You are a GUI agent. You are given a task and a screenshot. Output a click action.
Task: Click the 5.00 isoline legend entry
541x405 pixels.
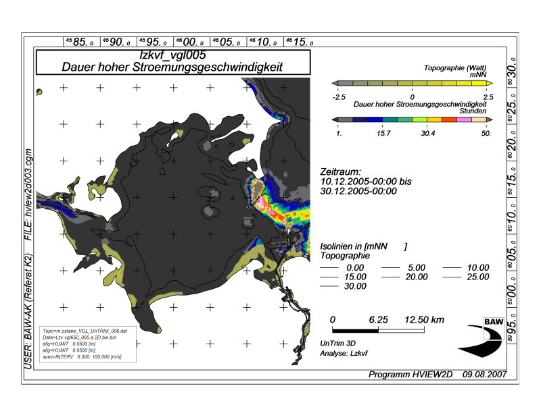coord(403,267)
